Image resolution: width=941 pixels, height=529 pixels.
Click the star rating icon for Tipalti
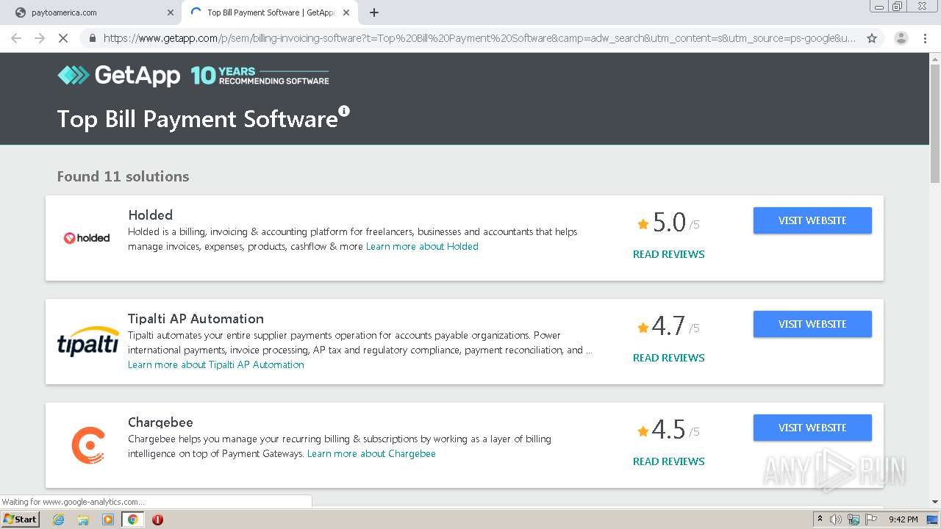coord(643,328)
